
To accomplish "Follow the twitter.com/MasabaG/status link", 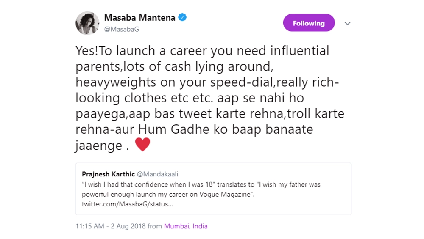I will [x=128, y=204].
